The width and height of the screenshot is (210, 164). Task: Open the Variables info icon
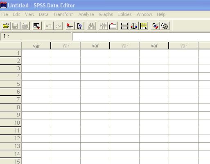point(79,26)
